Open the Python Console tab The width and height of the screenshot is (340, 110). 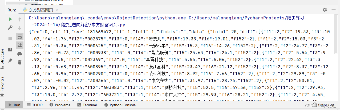(120, 105)
